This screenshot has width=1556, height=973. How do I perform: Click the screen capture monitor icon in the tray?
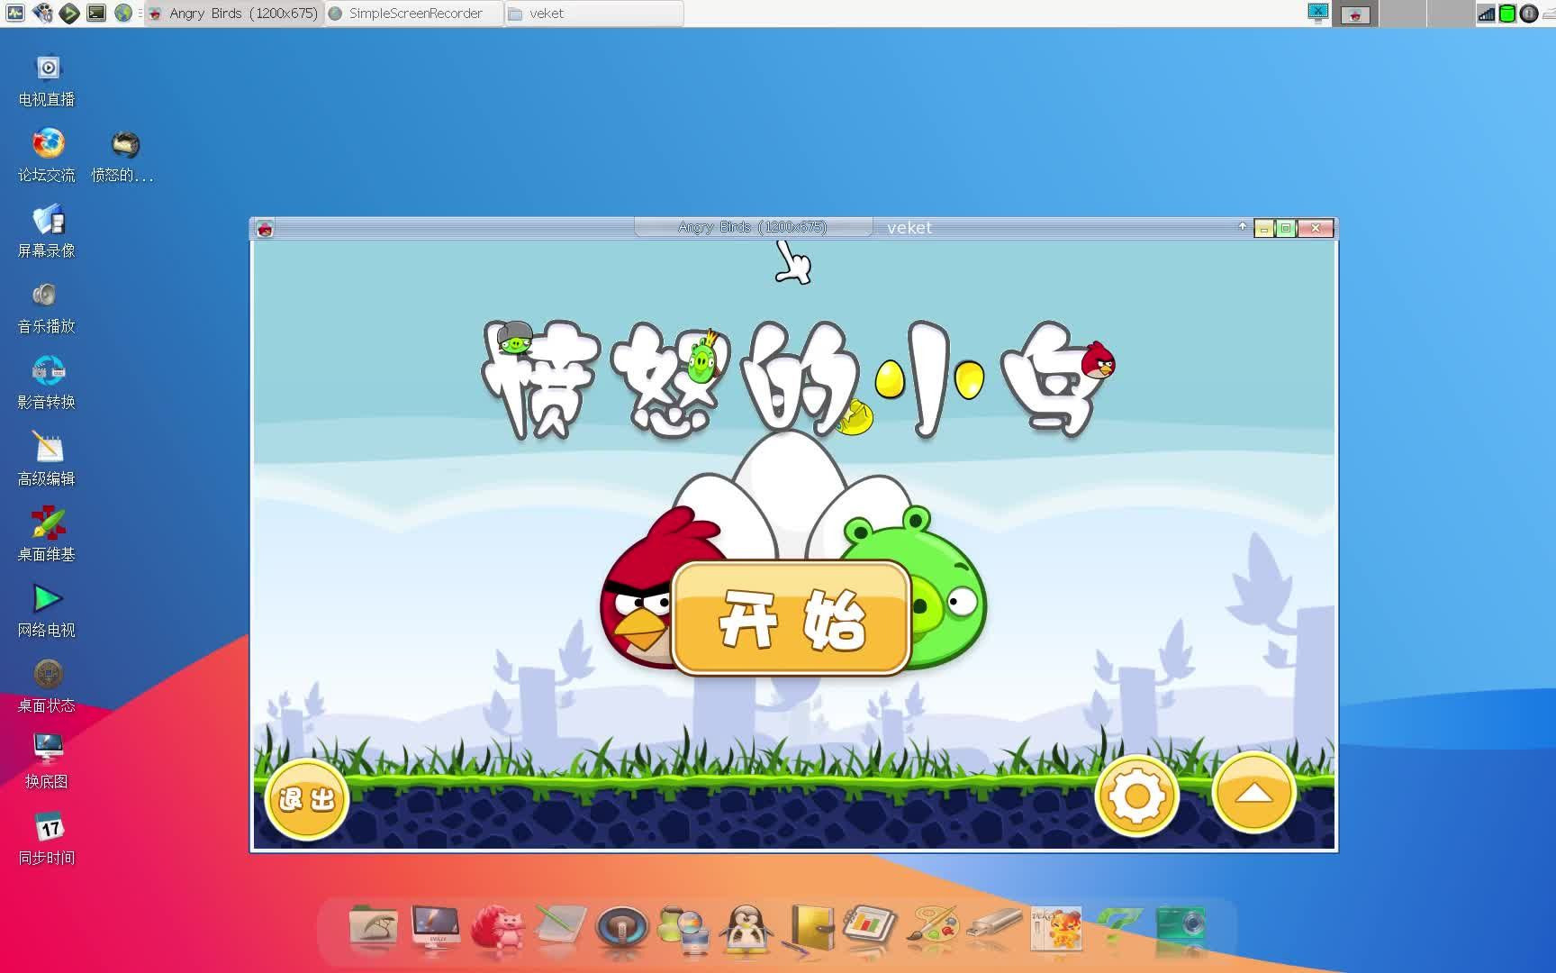1318,13
